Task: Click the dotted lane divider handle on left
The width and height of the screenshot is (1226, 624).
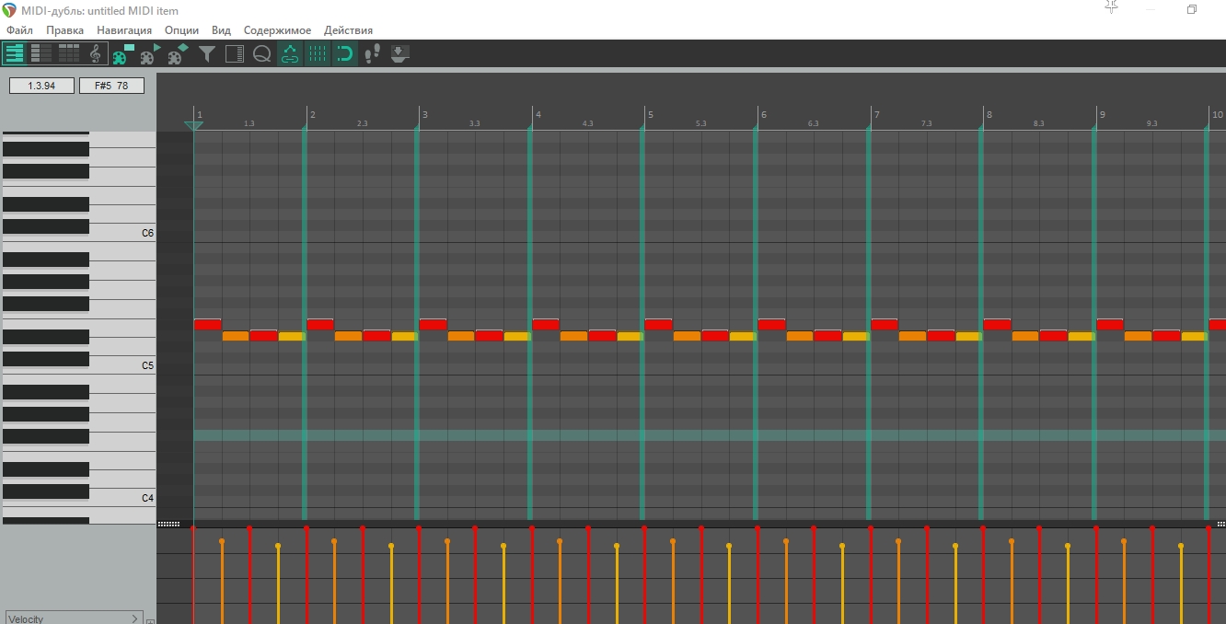Action: 168,524
